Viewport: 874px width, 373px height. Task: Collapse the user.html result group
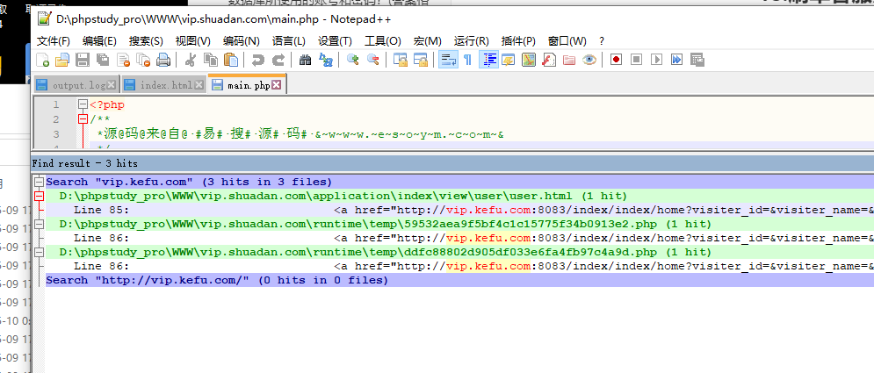point(39,196)
